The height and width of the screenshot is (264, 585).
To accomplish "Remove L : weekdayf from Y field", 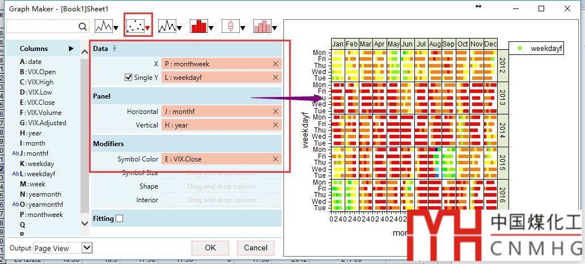I will (x=275, y=77).
